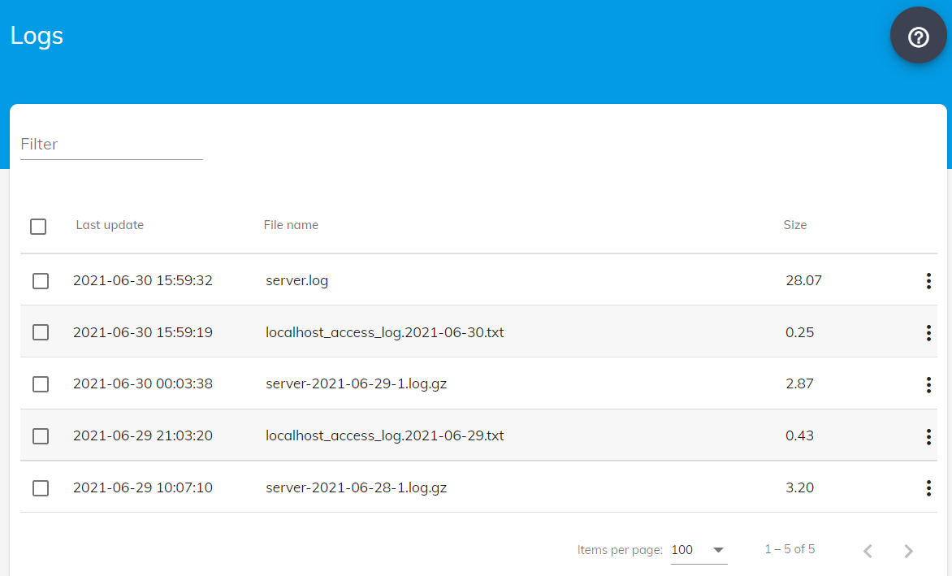The width and height of the screenshot is (952, 576).
Task: Sort by Last update column header
Action: 110,225
